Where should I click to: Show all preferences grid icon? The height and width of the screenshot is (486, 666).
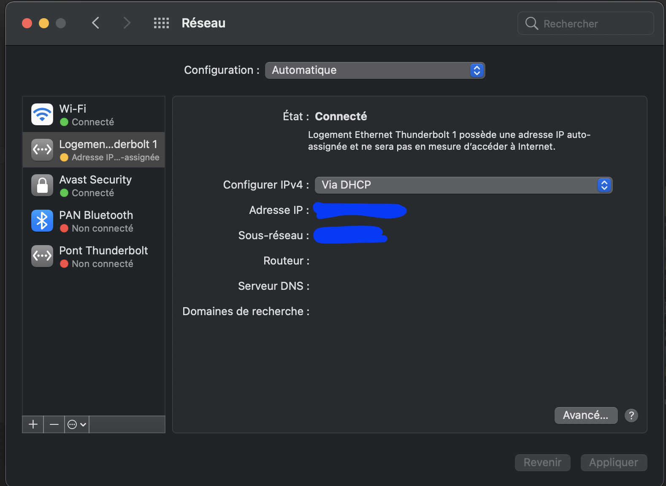(x=161, y=23)
